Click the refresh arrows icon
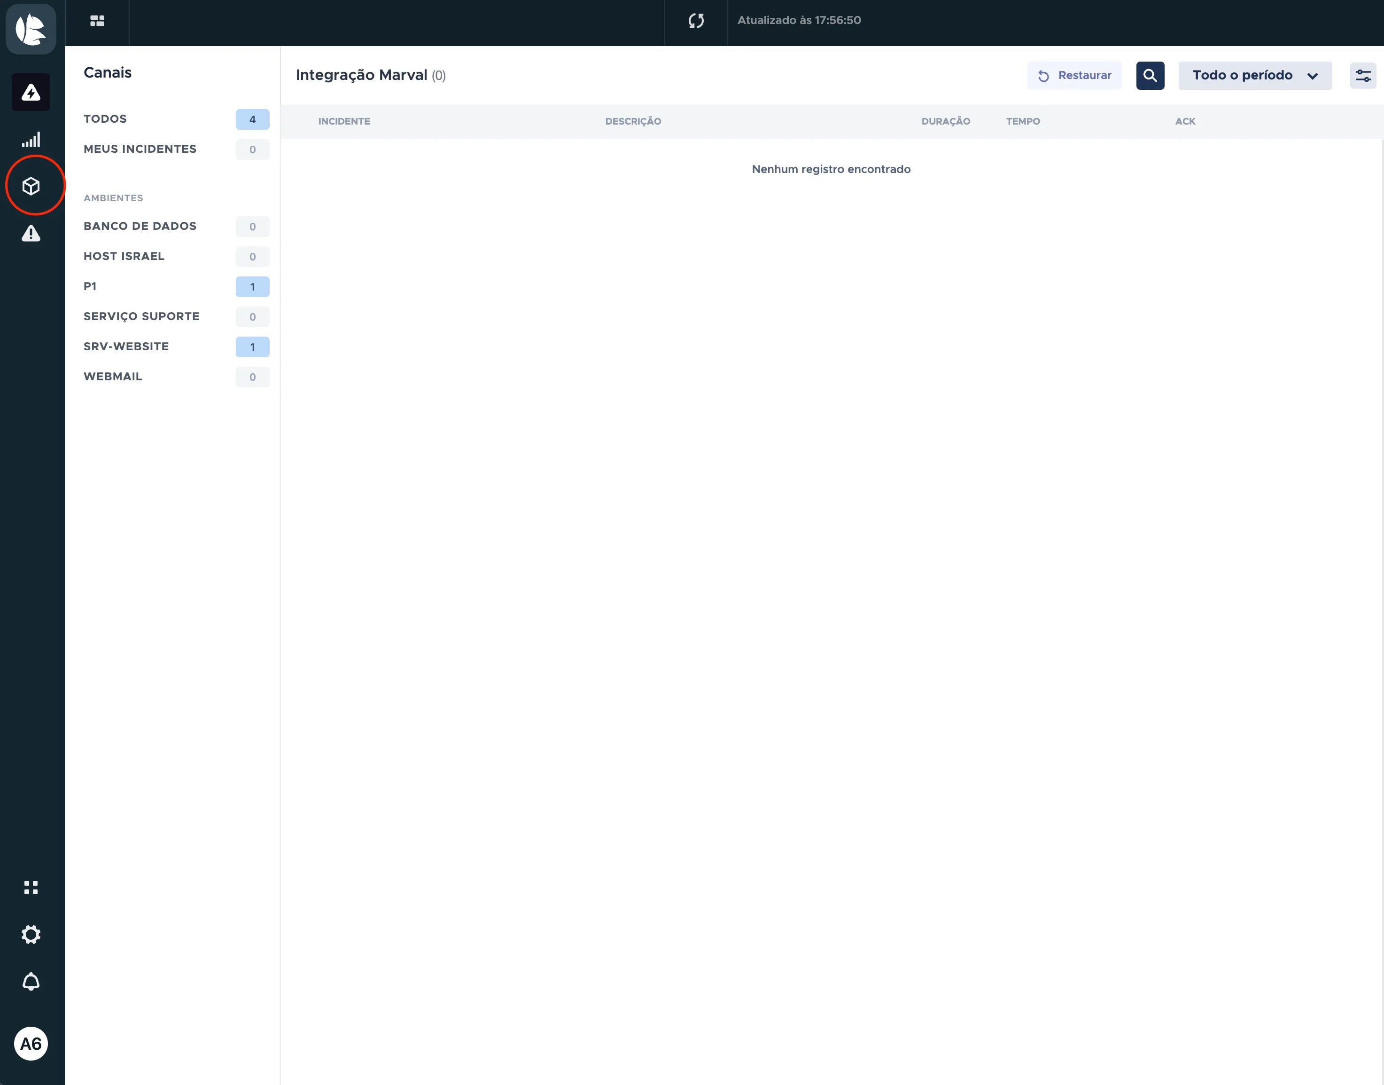This screenshot has width=1384, height=1085. click(x=696, y=21)
